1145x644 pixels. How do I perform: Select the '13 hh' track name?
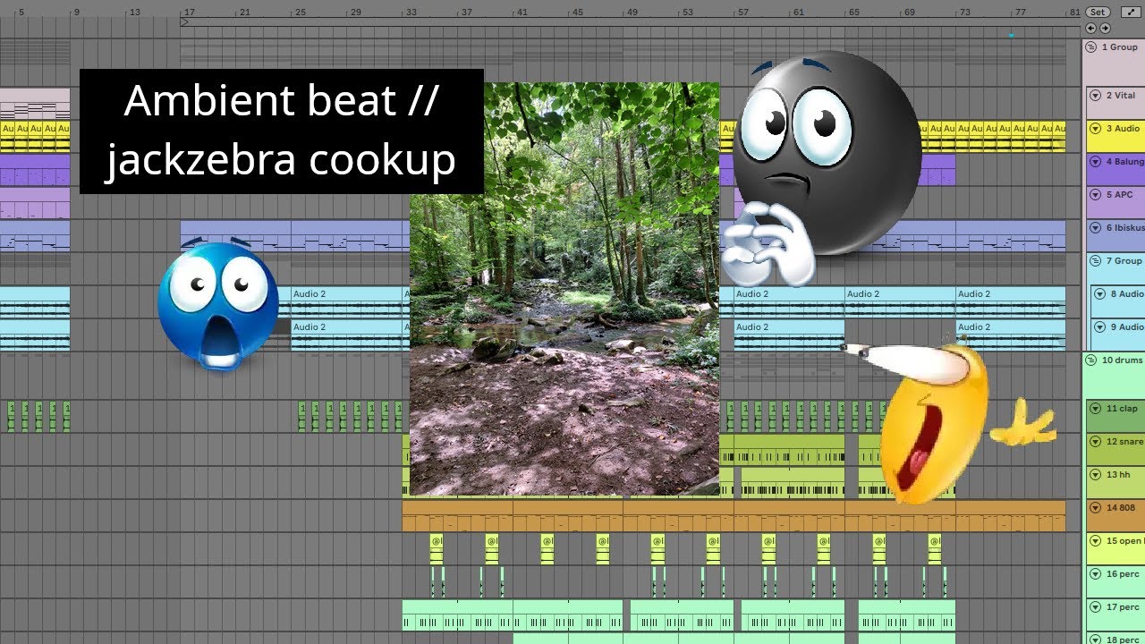[x=1118, y=474]
